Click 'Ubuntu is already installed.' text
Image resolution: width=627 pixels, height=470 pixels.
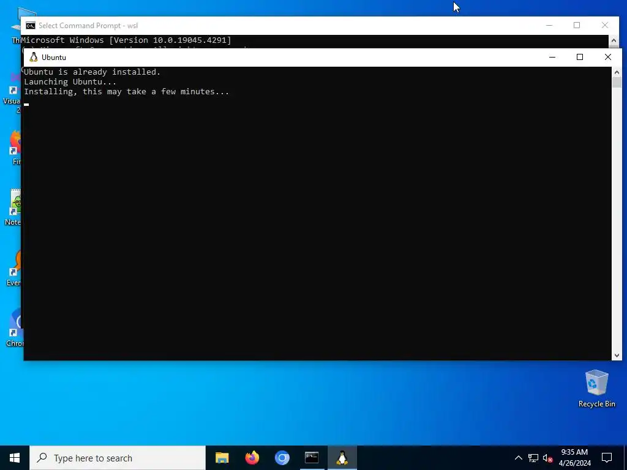tap(92, 72)
